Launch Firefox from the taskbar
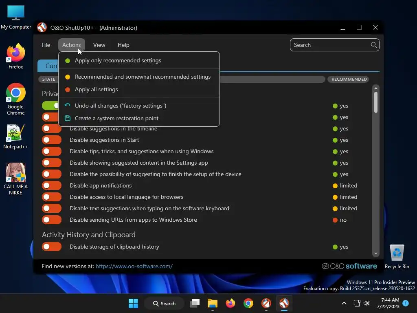The width and height of the screenshot is (417, 313). 230,303
